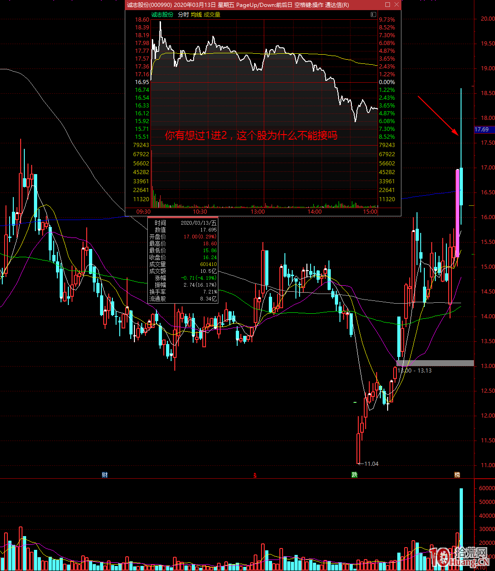495x571 pixels.
Task: Close the intraday chart popup window
Action: (397, 5)
